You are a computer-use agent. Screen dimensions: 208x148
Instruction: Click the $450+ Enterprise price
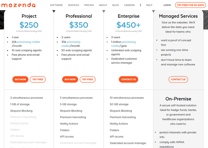128,25
